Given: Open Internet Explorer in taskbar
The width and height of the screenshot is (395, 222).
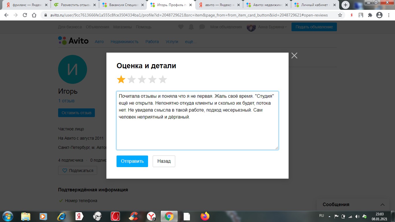Looking at the screenshot, I should click(61, 216).
